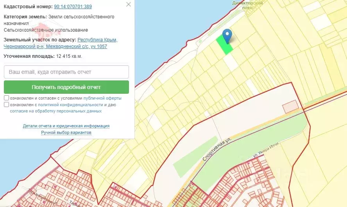Click the Спортивная ул. street label
Screen dimensions: 347x207
pos(217,149)
